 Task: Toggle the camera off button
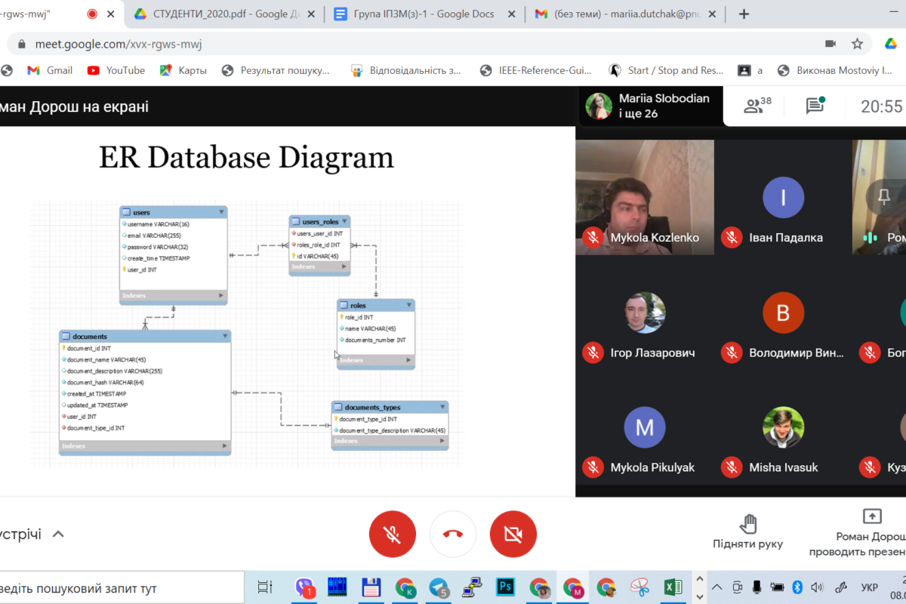click(513, 534)
